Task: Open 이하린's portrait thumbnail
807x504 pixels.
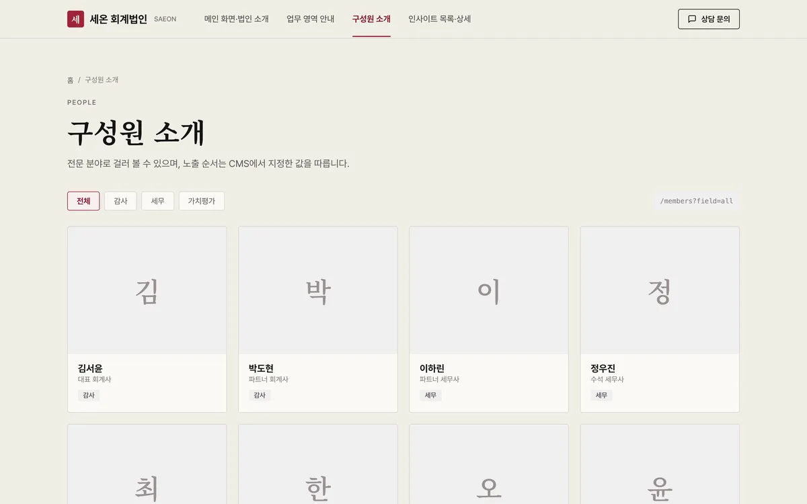Action: tap(489, 290)
